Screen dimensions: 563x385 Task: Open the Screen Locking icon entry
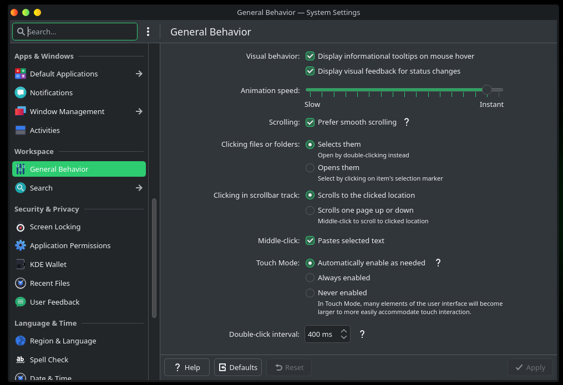(x=21, y=227)
